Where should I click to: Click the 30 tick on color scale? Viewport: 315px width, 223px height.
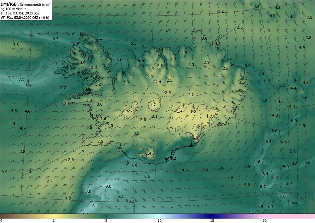(265, 220)
